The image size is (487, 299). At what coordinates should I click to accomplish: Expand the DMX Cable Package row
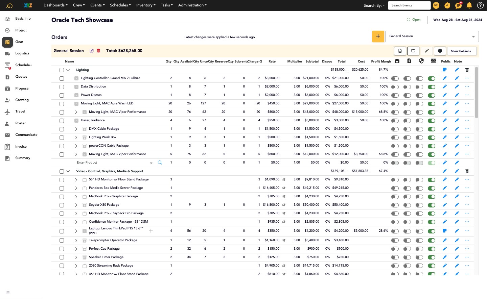[x=76, y=129]
